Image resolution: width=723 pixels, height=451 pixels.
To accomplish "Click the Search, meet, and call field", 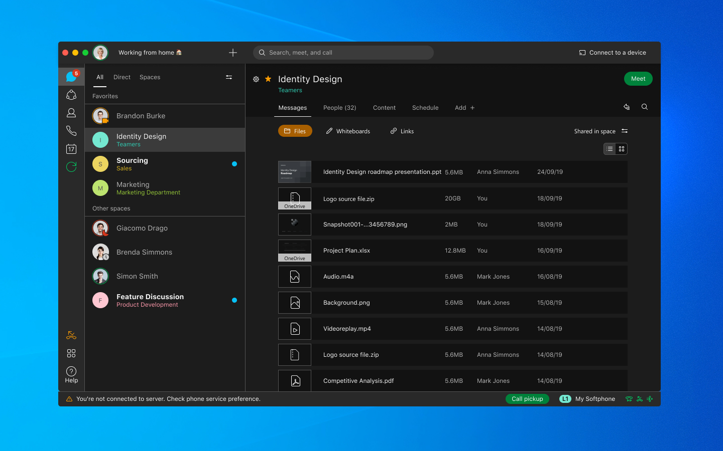I will click(343, 53).
